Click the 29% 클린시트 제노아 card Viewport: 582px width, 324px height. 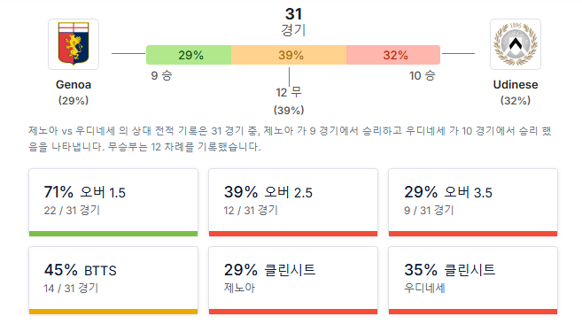click(293, 281)
